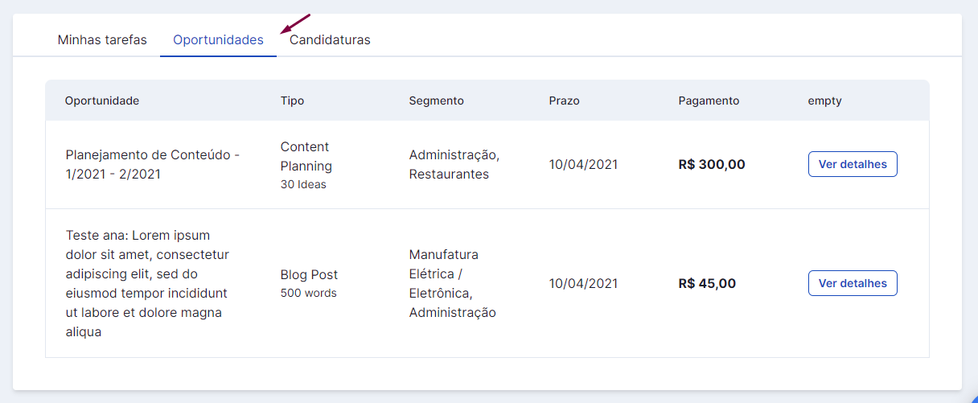Select the Oportunidades tab
This screenshot has height=403, width=978.
pos(218,39)
